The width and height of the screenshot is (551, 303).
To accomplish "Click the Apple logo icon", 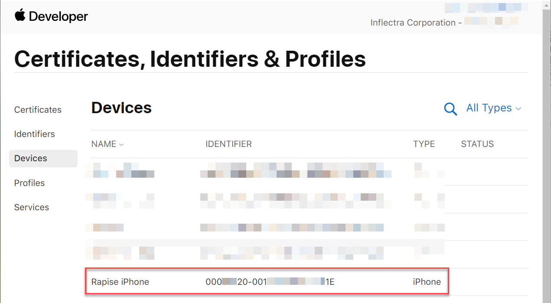I will point(20,16).
